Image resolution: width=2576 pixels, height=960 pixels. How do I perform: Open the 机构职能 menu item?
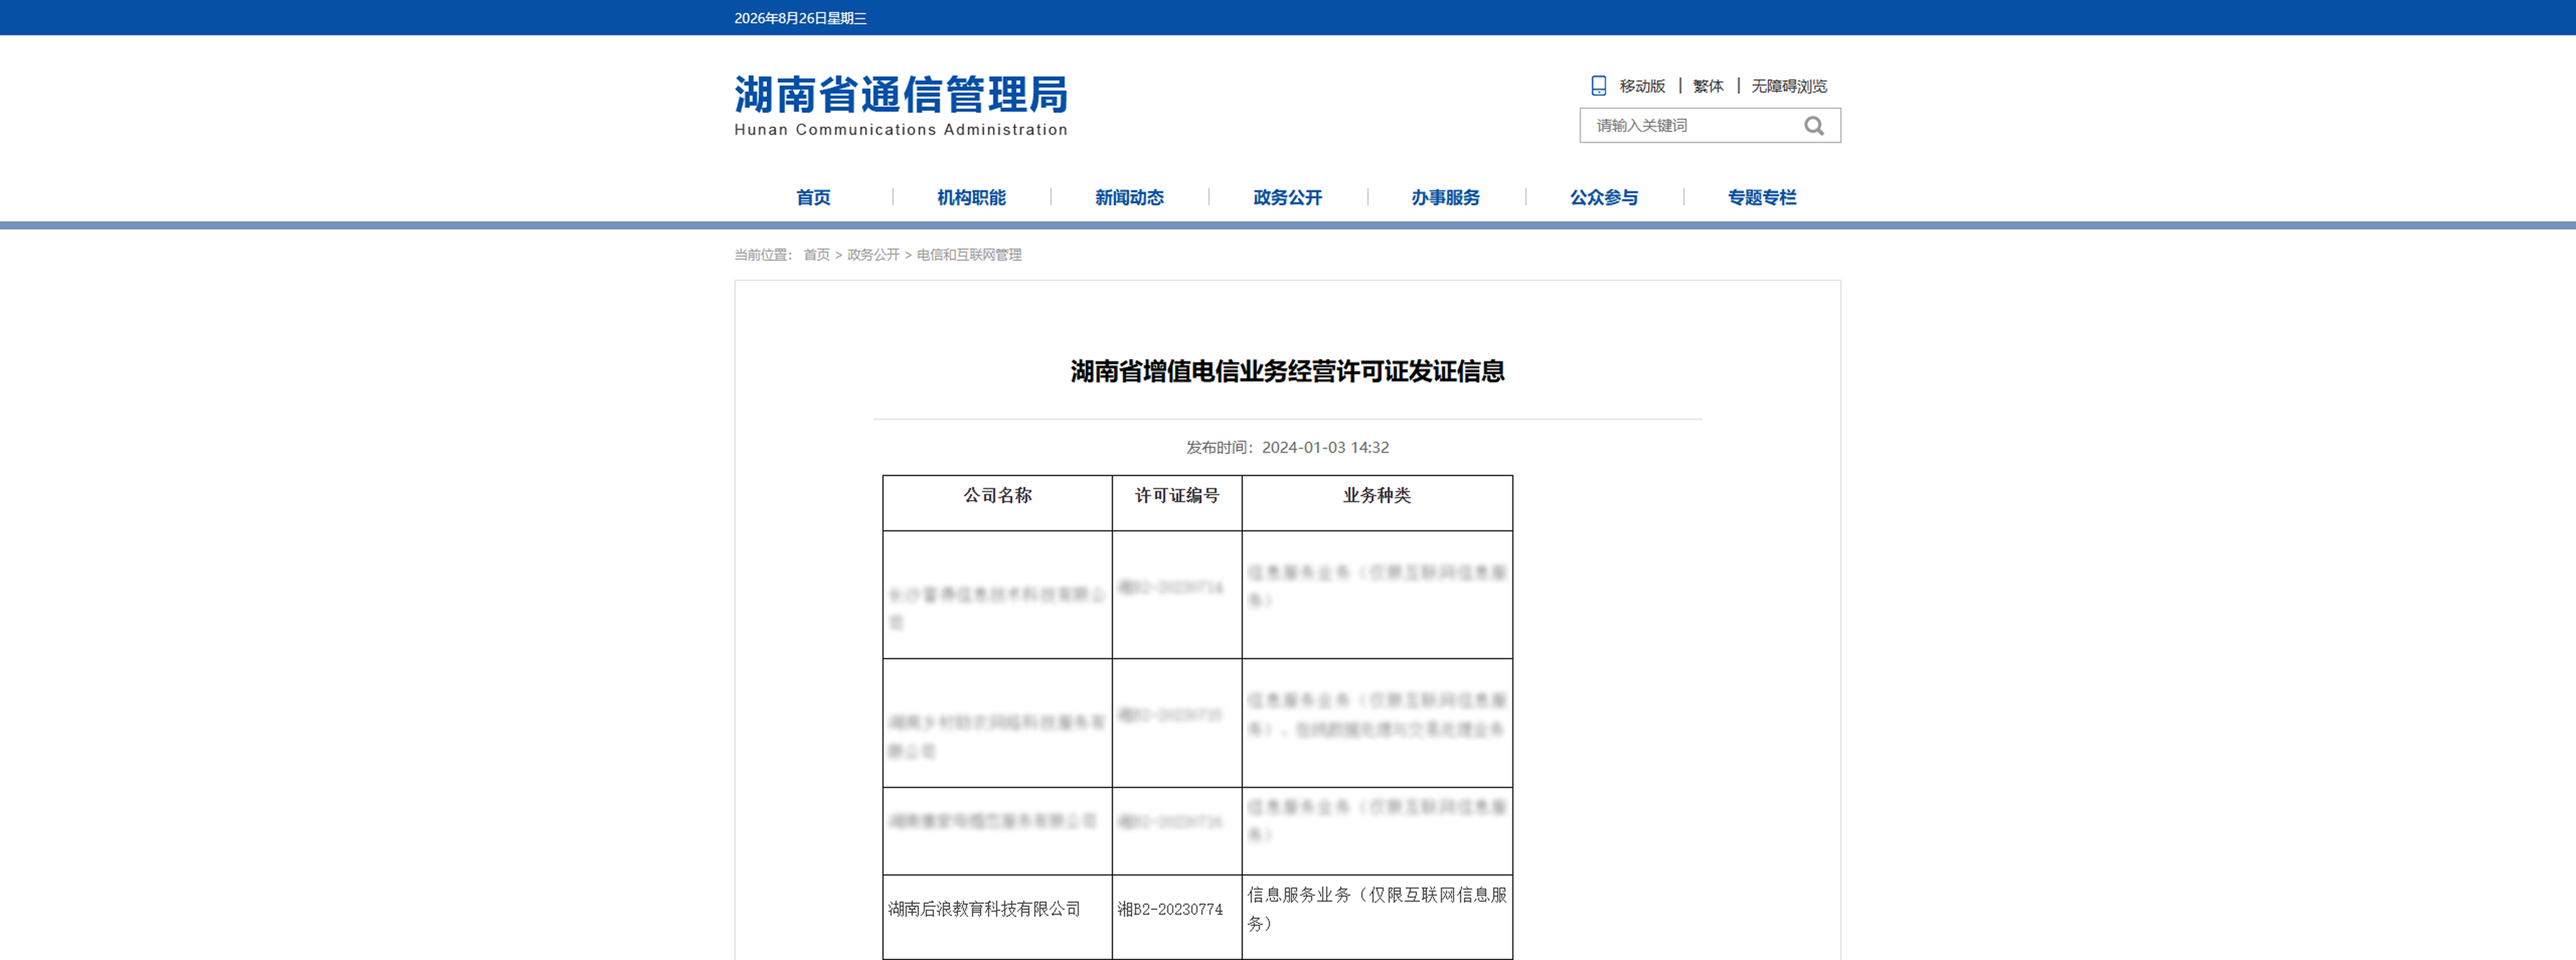click(971, 198)
